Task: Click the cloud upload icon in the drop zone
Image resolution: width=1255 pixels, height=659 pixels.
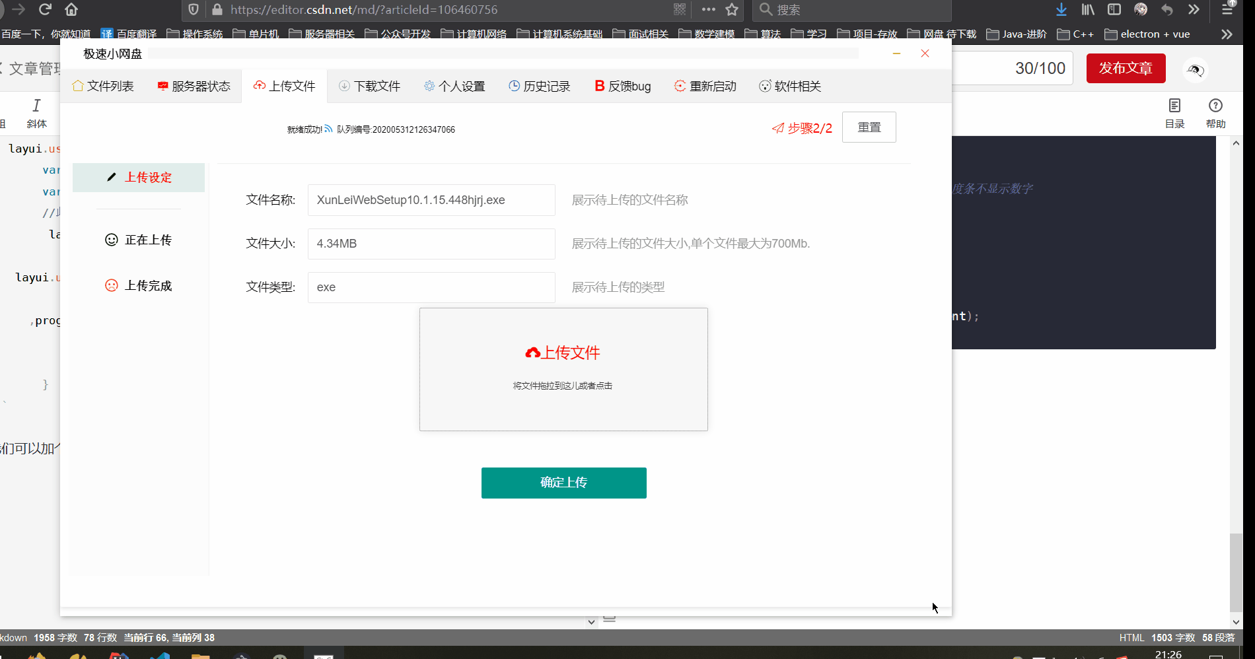Action: click(x=534, y=352)
